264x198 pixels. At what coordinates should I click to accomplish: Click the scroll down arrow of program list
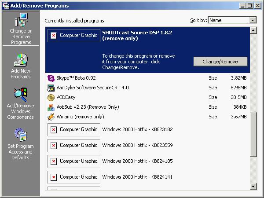coord(253,187)
